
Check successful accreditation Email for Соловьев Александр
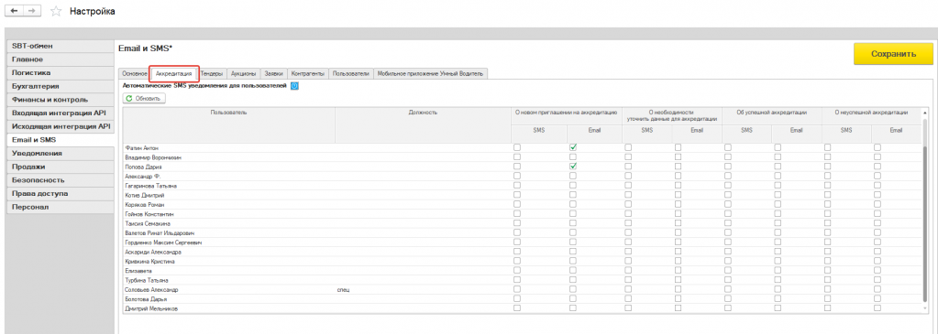(778, 289)
